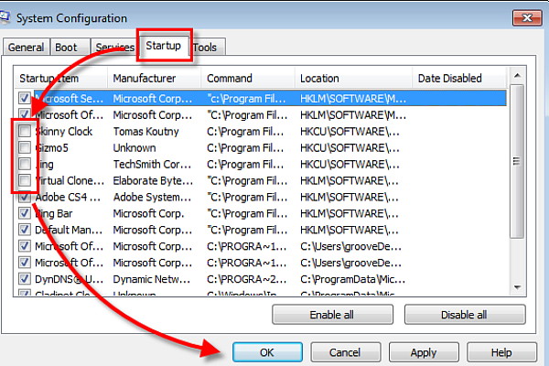Click the Bing Bar item name
549x366 pixels.
click(54, 213)
